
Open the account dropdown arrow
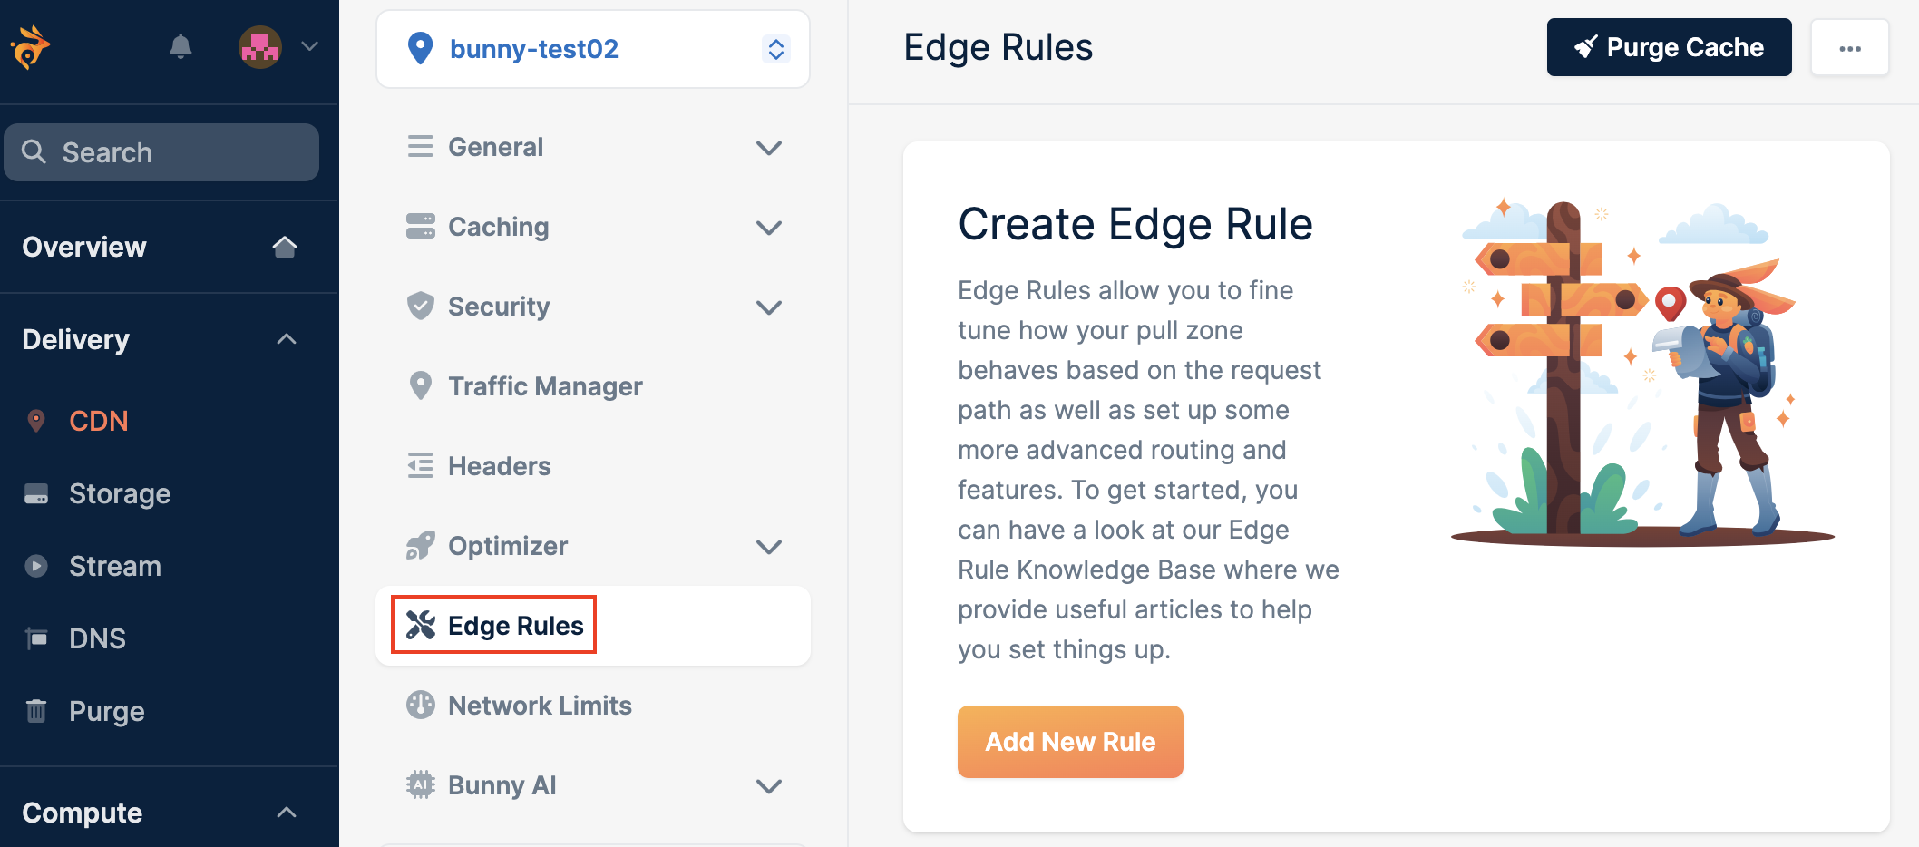pos(309,46)
